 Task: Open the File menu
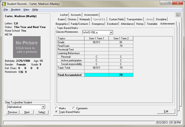6,10
